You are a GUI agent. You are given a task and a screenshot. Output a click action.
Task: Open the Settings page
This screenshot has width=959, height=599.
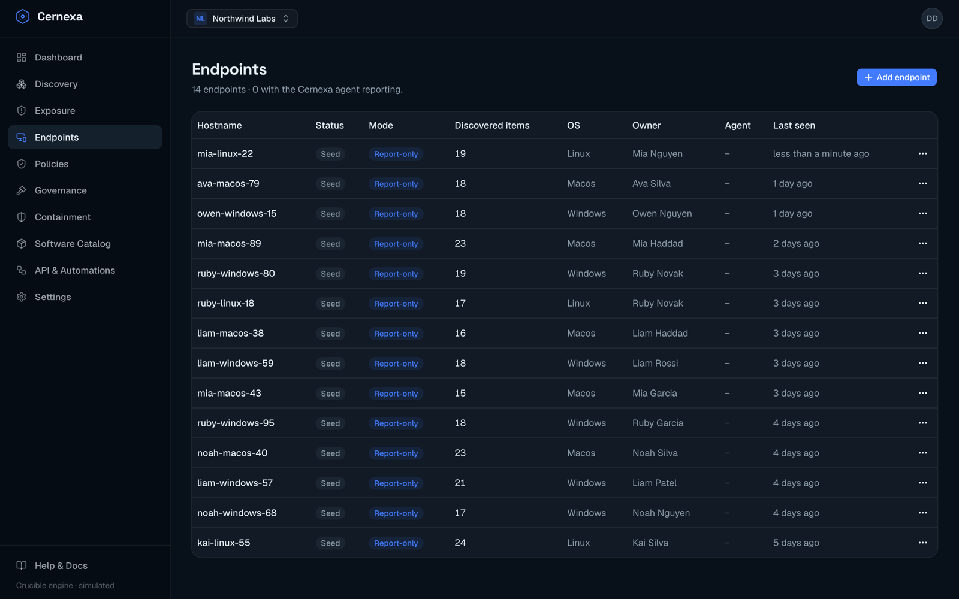(85, 297)
